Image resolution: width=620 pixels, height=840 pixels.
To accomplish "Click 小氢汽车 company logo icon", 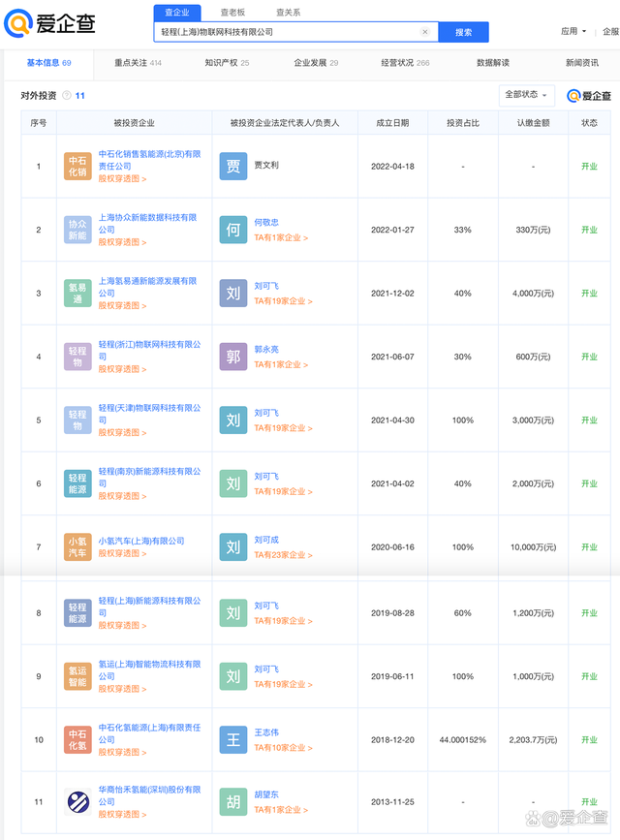I will tap(77, 547).
